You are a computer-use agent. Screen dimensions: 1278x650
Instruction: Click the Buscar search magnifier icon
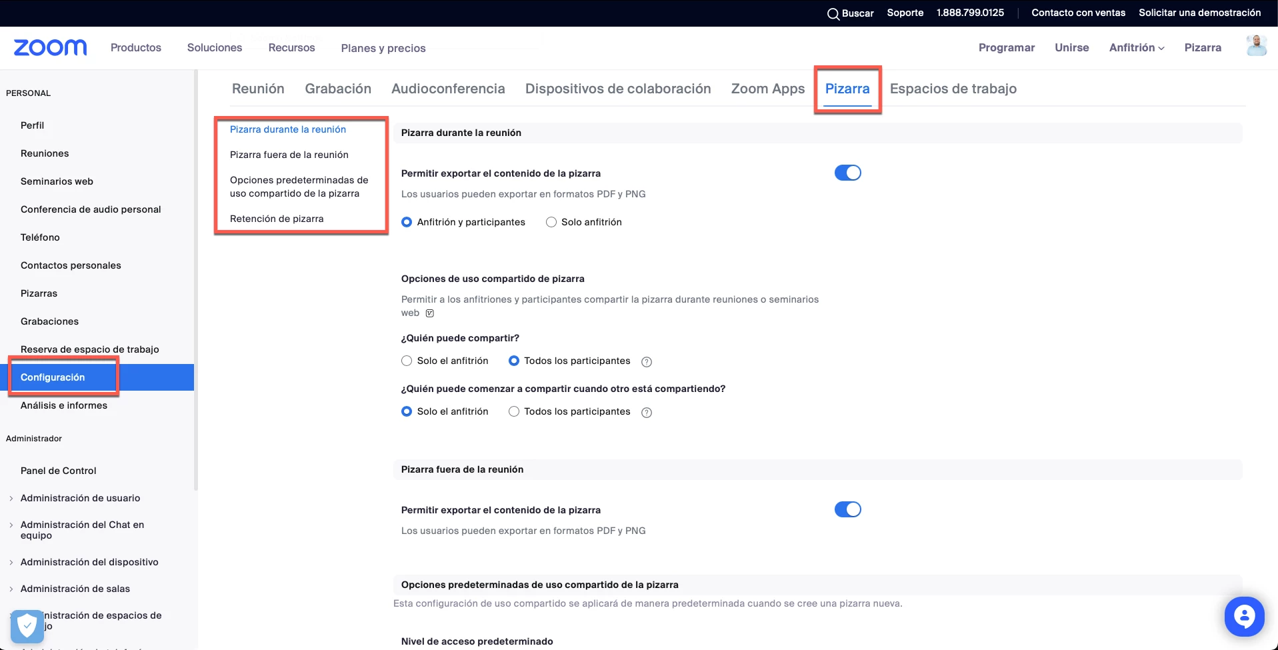point(833,13)
